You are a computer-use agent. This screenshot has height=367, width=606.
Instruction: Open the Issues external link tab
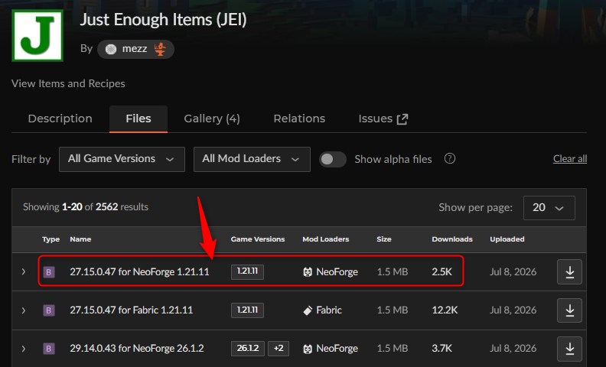tap(383, 119)
